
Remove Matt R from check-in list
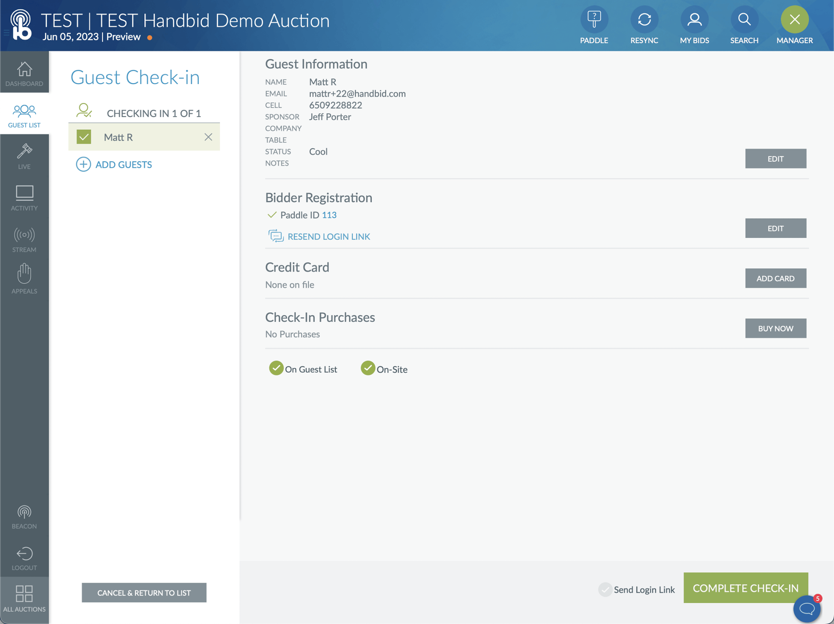click(x=208, y=137)
